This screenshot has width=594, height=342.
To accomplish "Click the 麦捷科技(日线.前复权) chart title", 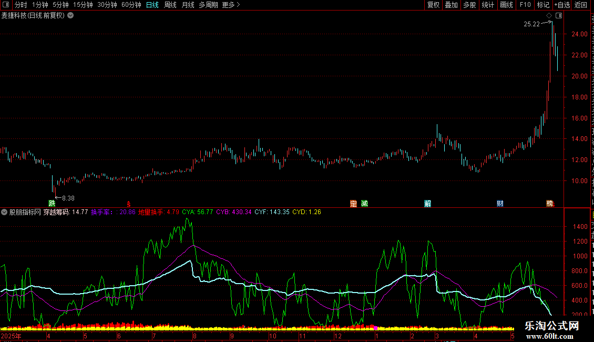I will 33,16.
